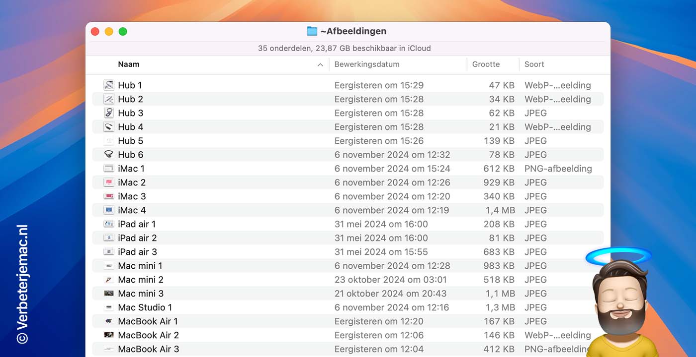Select the file name iPad air 2
The image size is (696, 357).
point(137,238)
